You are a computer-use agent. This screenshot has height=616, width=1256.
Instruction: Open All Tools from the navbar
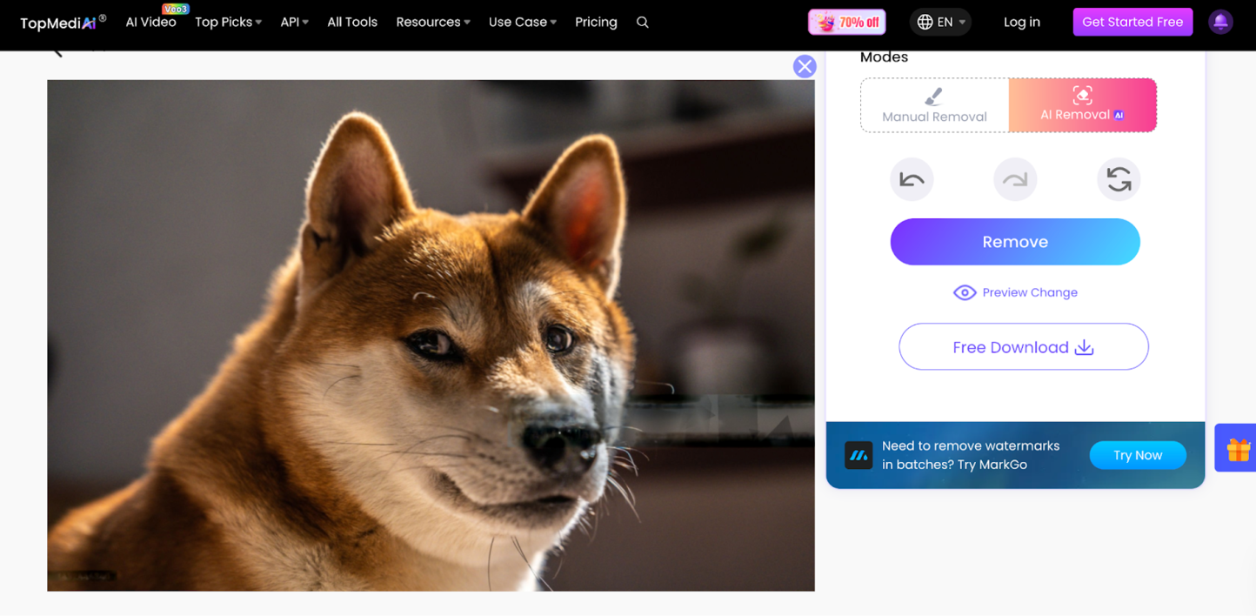(351, 23)
